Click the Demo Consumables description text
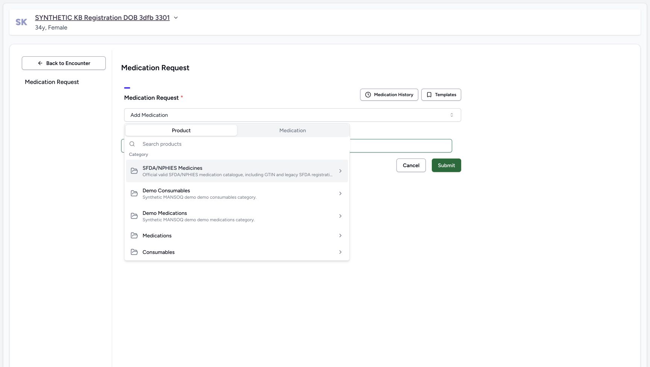Screen dimensions: 650x367 tap(199, 197)
